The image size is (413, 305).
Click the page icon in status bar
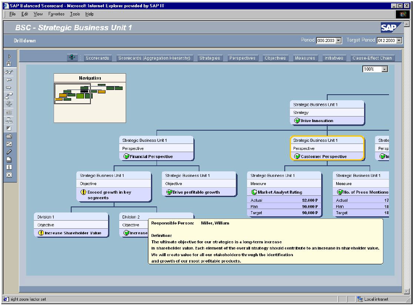point(6,299)
